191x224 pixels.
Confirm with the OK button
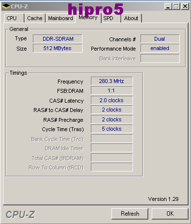(x=170, y=214)
